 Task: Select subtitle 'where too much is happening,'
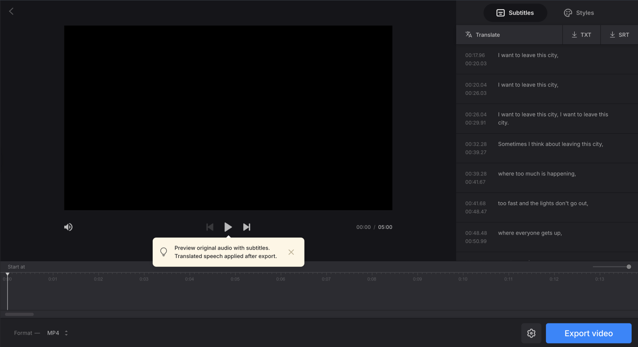click(x=537, y=174)
